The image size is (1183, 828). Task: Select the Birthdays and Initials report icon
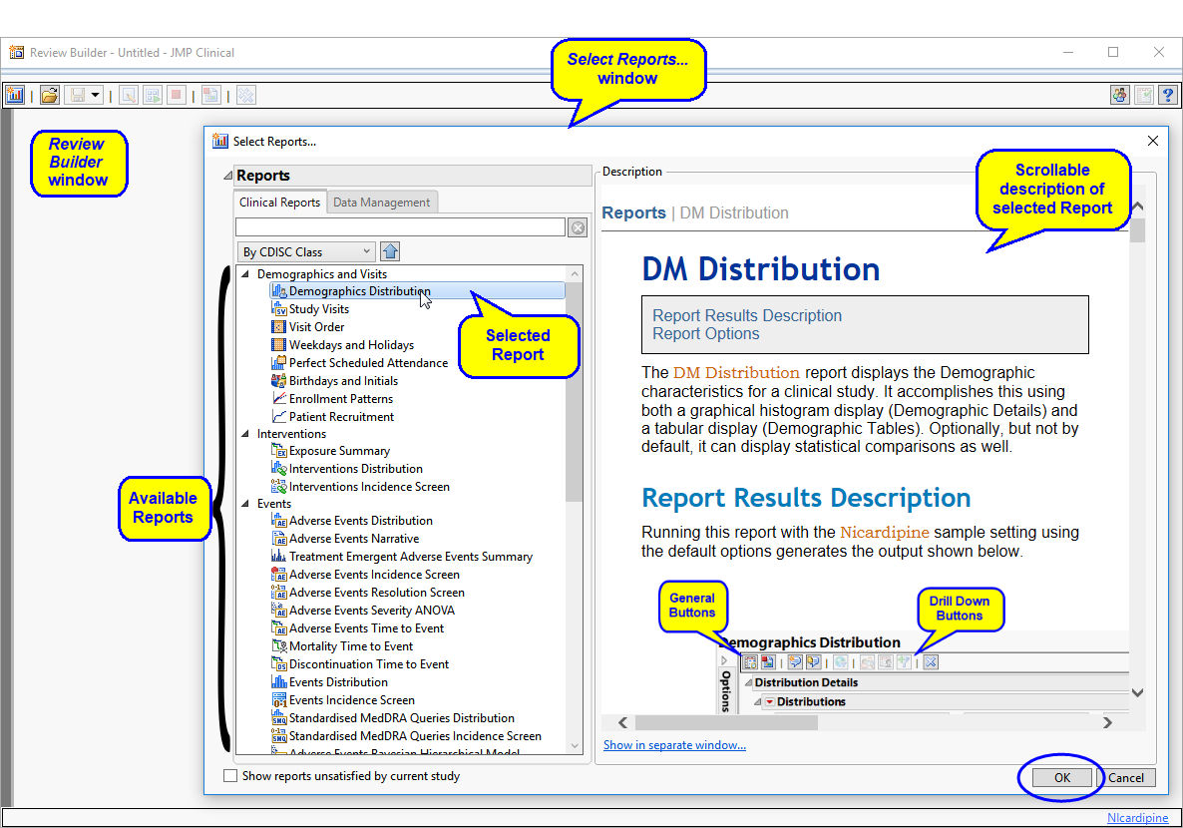[280, 381]
